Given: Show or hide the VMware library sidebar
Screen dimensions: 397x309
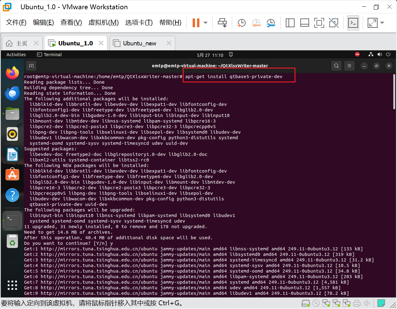Looking at the screenshot, I should coord(290,23).
